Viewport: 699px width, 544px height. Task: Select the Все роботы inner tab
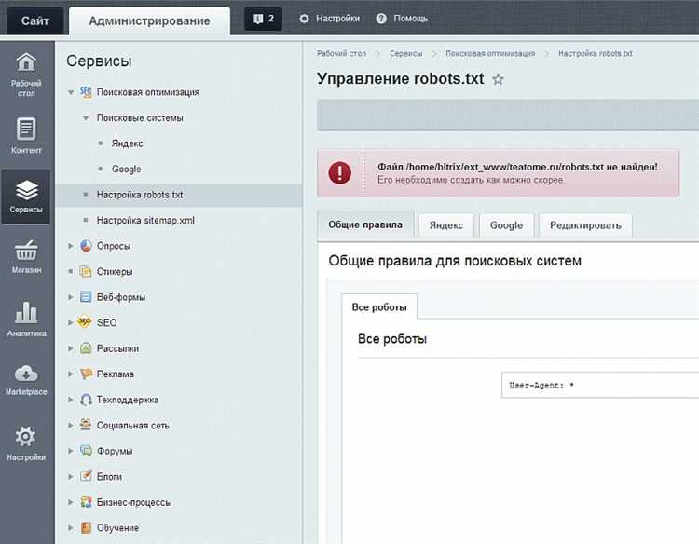(379, 307)
